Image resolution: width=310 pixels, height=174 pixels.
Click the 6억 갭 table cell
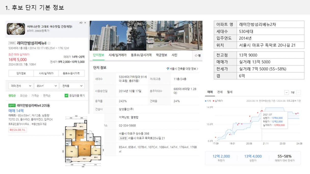[x=270, y=76]
